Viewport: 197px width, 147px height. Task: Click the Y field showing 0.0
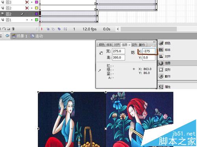click(x=149, y=58)
